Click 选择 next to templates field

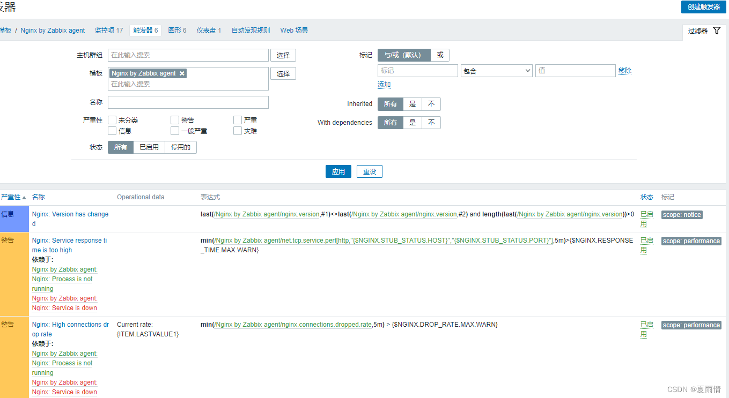283,73
